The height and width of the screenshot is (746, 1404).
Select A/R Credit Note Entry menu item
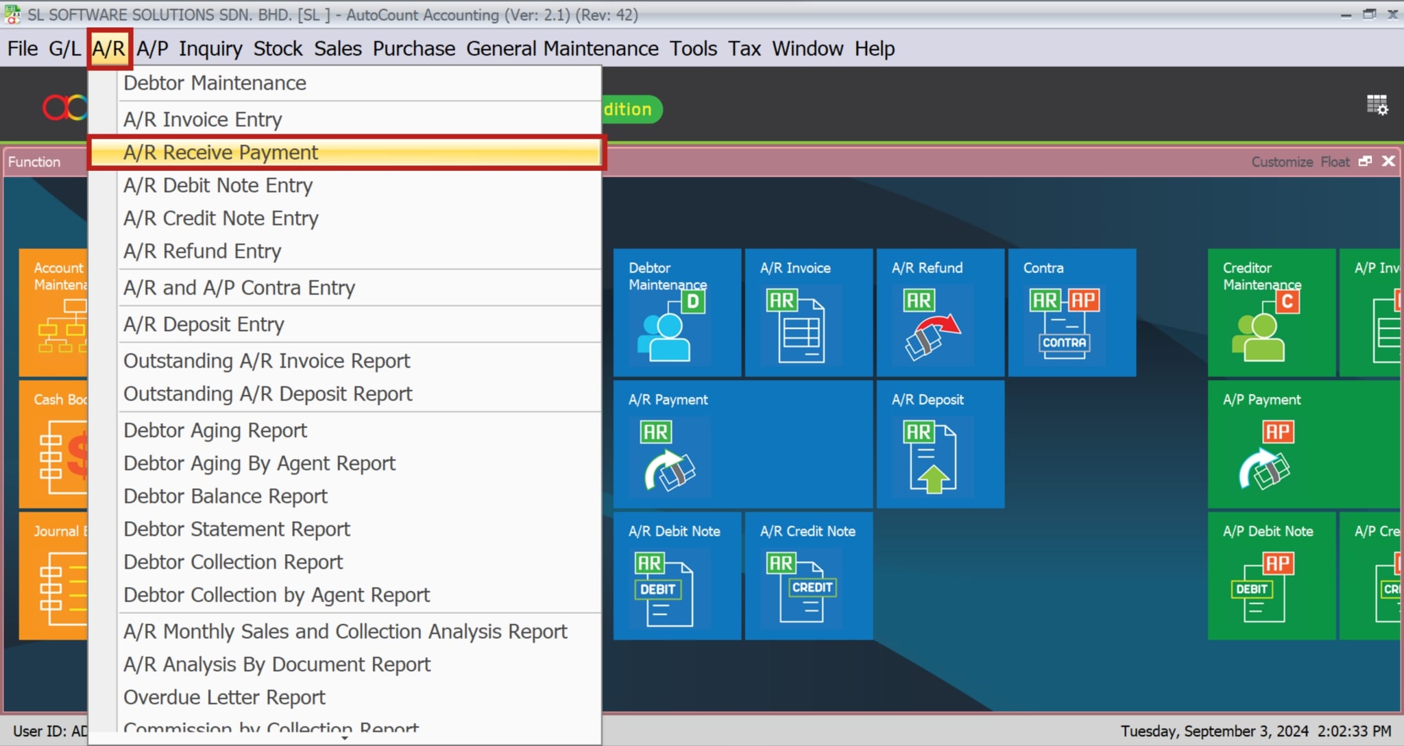pyautogui.click(x=221, y=218)
